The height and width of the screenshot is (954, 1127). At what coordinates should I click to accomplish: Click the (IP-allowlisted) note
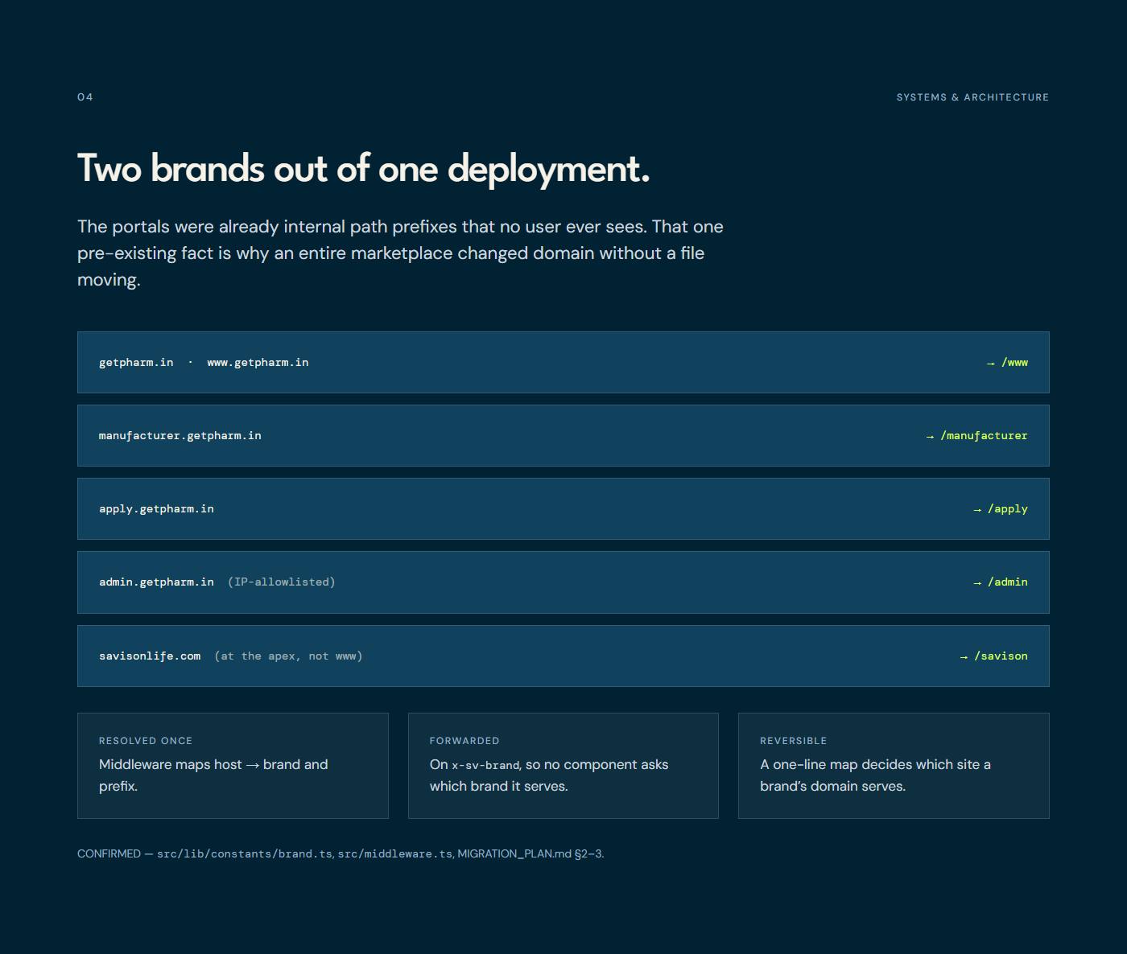pos(282,582)
